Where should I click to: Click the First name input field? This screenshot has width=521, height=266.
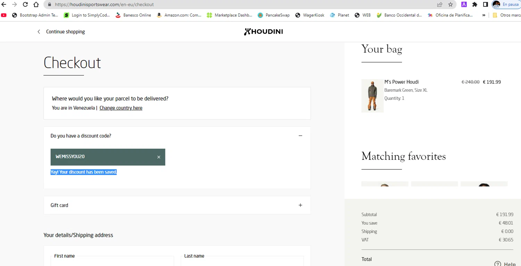[x=112, y=261]
